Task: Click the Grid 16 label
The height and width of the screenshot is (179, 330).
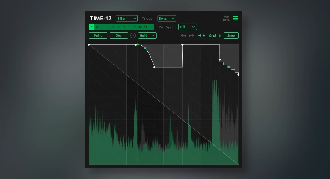Action: click(x=215, y=35)
